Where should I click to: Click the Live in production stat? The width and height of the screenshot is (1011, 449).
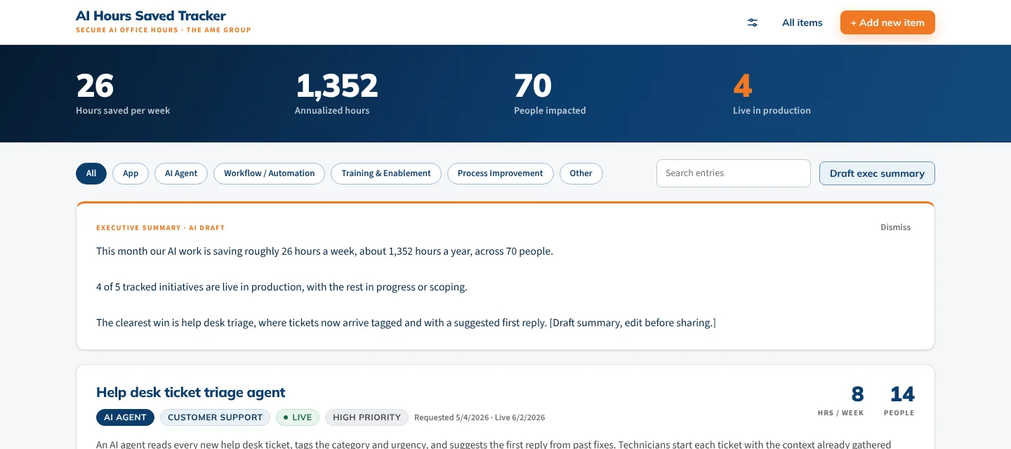(772, 95)
